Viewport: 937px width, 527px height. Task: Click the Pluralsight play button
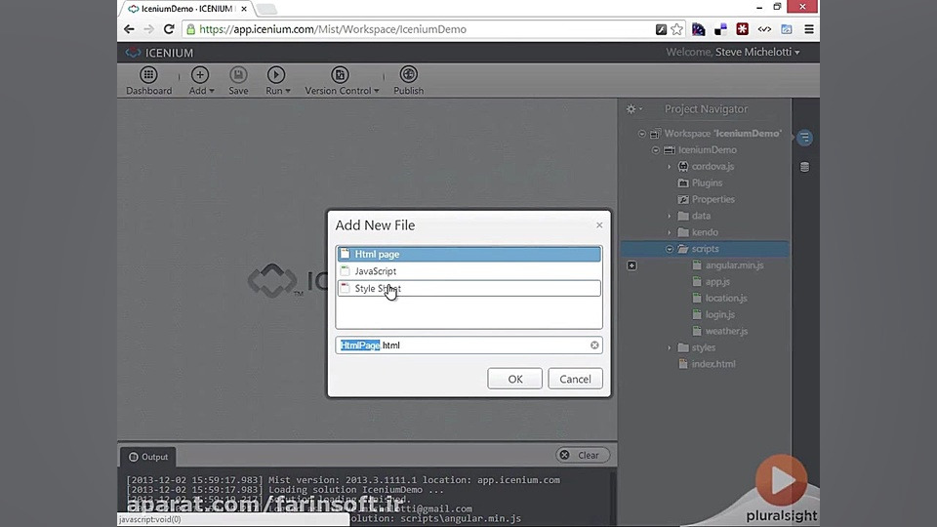781,481
